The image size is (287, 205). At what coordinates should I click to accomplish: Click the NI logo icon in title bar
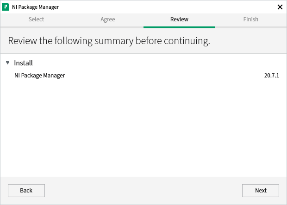[x=6, y=7]
